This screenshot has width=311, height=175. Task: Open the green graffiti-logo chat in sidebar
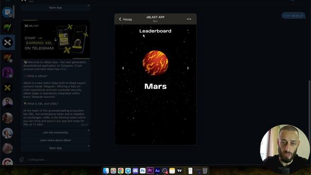[x=7, y=27]
